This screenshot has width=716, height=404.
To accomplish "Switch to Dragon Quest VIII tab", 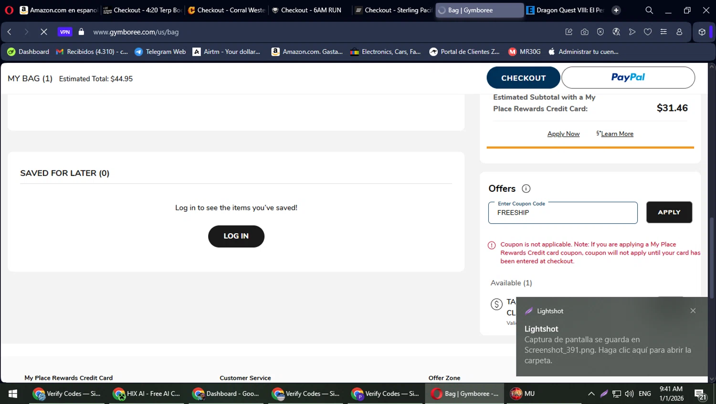I will 566,10.
